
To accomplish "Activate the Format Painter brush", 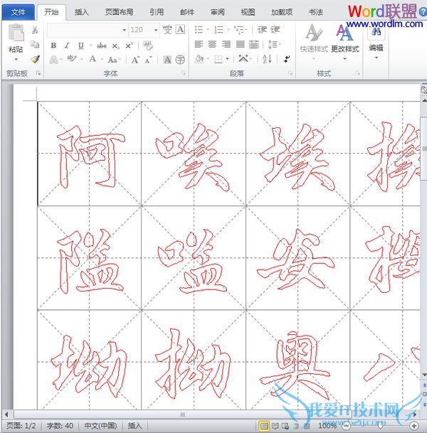I will (35, 59).
